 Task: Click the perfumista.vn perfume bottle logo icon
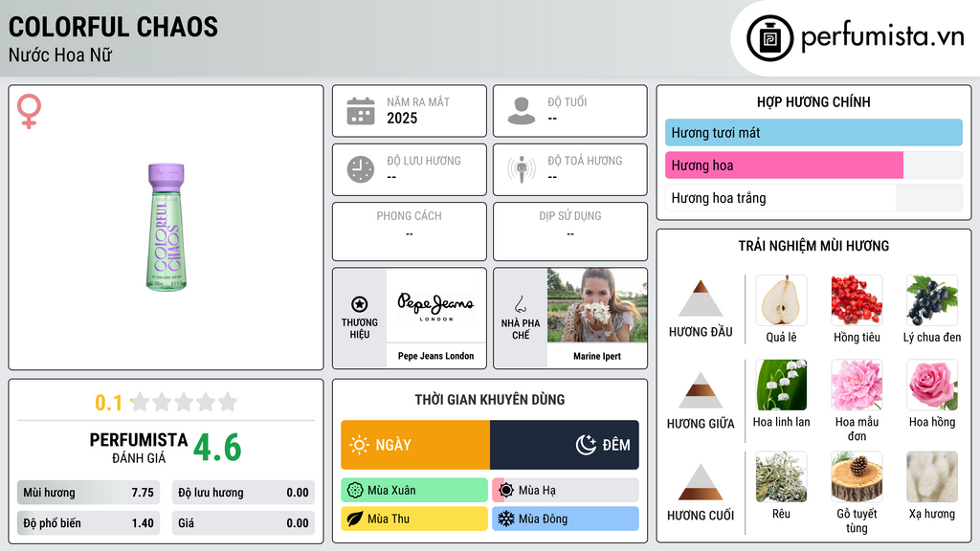769,38
